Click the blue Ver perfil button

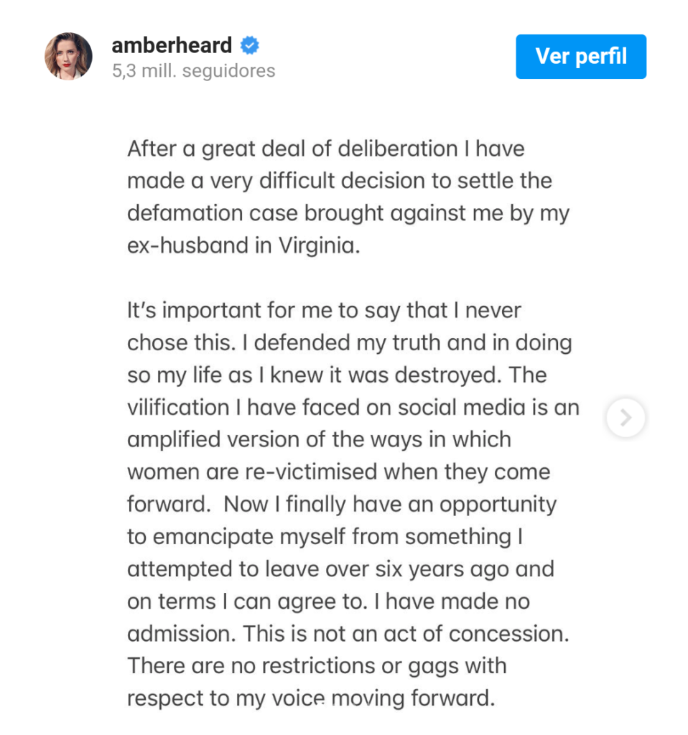[581, 56]
